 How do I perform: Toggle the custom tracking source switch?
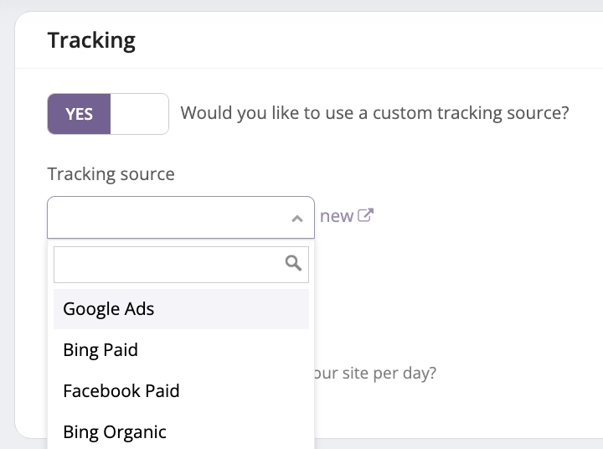tap(108, 113)
